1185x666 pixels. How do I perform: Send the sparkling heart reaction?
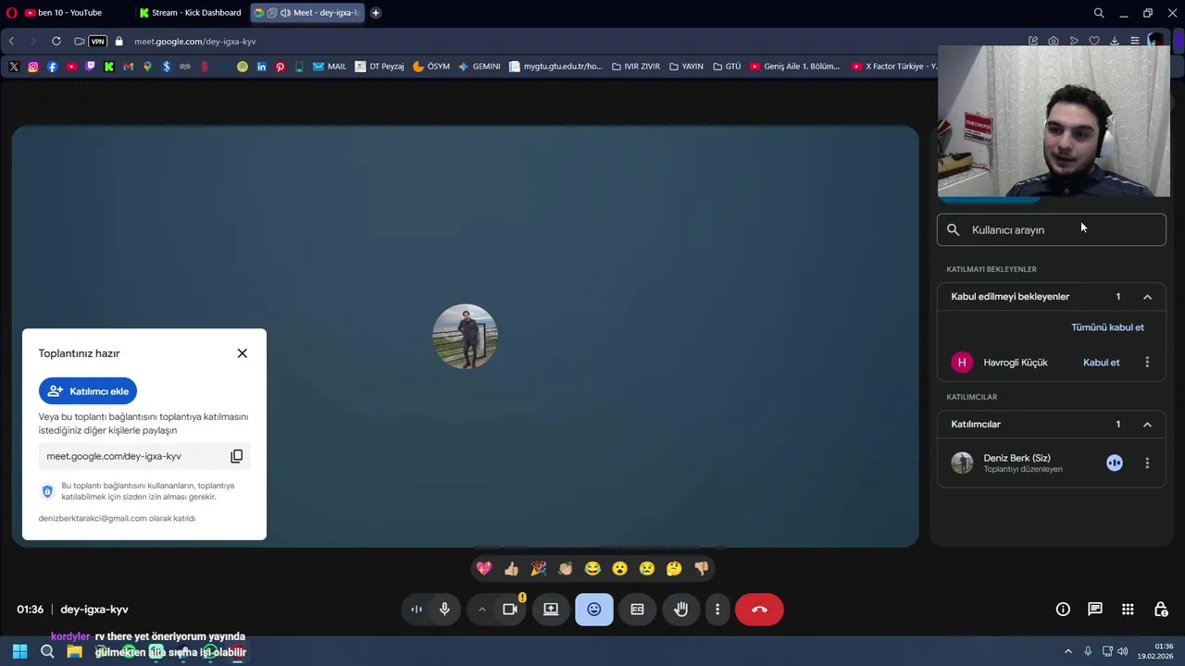tap(484, 568)
